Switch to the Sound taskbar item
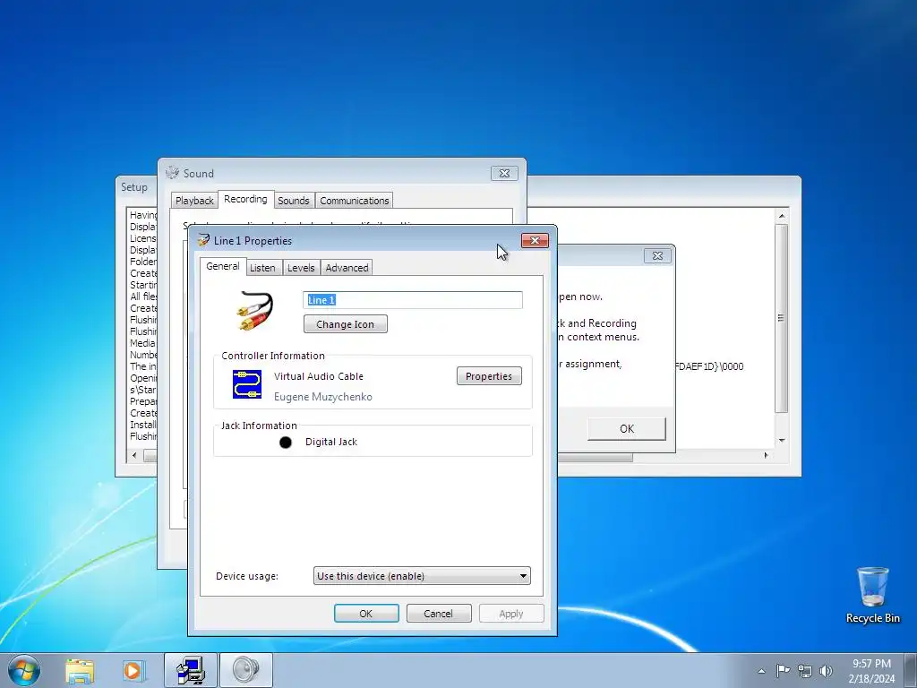 [245, 670]
